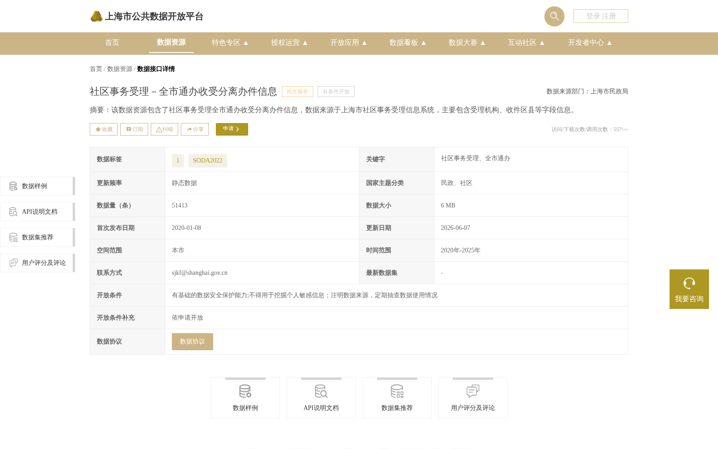Select bottom 用户评分及评论 tab card

tap(473, 398)
